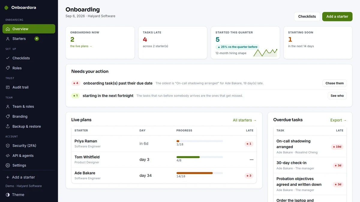Viewport: 360px width, 202px height.
Task: Click the Starters person icon
Action: coord(8,39)
